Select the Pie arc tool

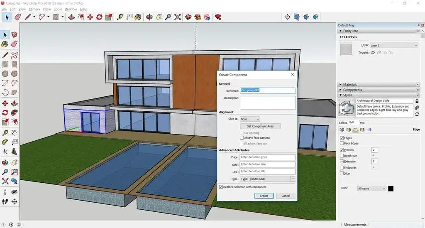pyautogui.click(x=15, y=92)
